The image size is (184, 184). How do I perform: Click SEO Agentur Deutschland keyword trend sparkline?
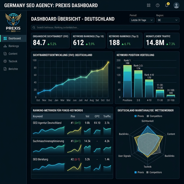pyautogui.click(x=49, y=131)
